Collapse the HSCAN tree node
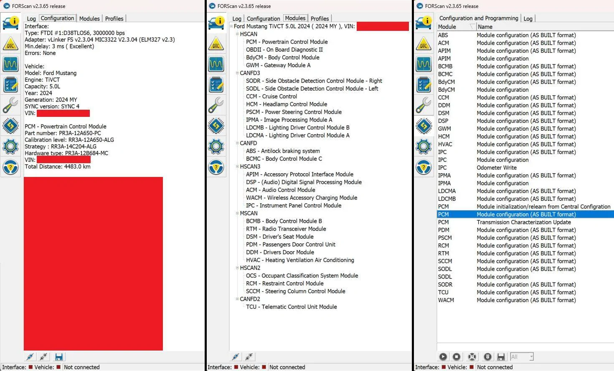 coord(237,34)
